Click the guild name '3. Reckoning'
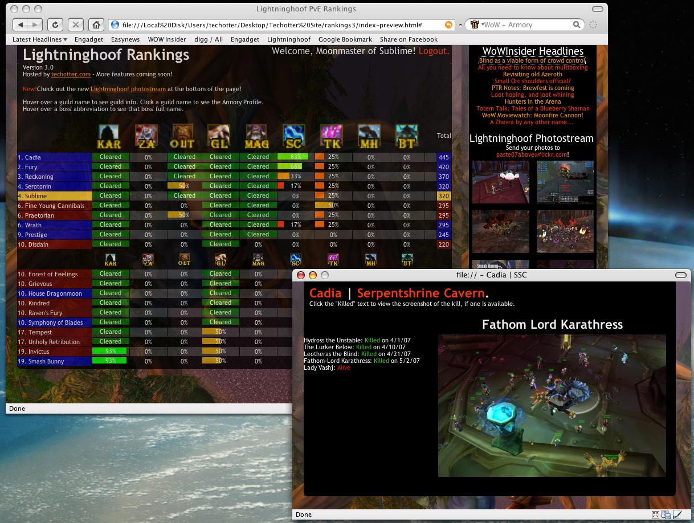 click(x=35, y=177)
